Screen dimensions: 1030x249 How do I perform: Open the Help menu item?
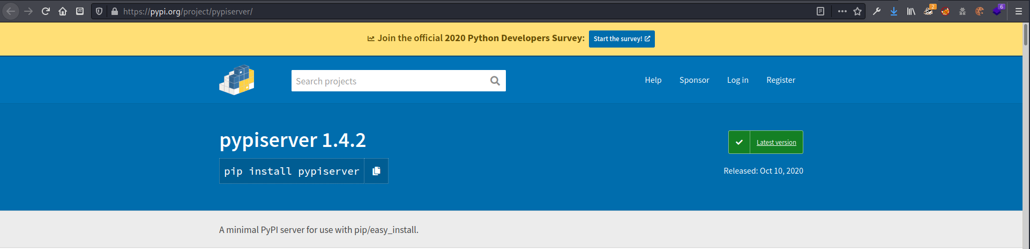pyautogui.click(x=653, y=80)
